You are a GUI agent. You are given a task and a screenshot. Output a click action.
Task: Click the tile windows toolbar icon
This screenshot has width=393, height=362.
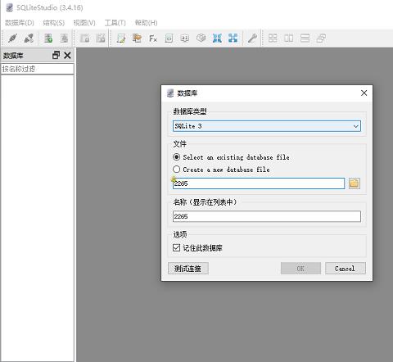click(273, 38)
